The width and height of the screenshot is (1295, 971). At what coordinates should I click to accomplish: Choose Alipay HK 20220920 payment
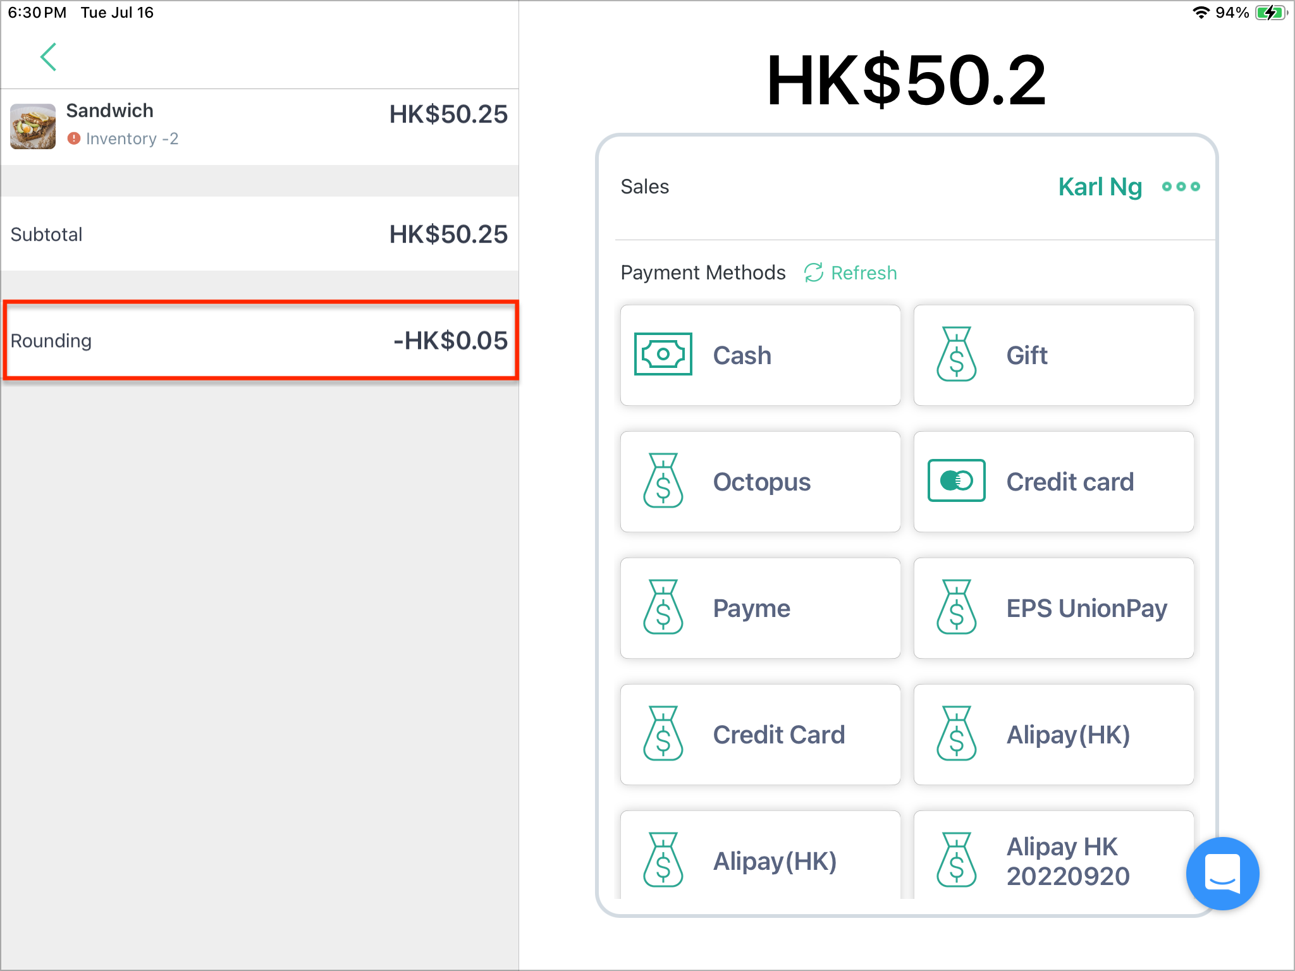[1053, 855]
